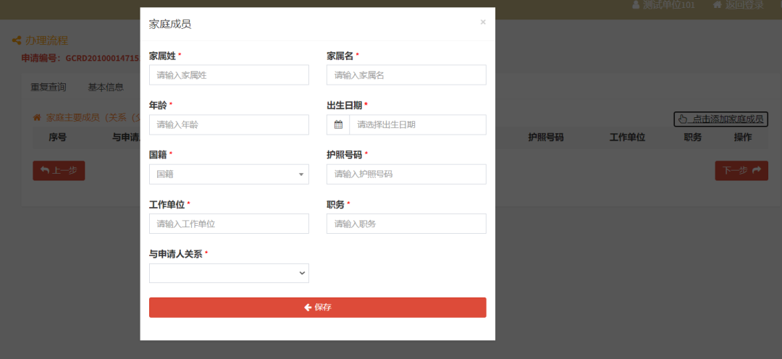
Task: Open the 出生日期 date picker field
Action: (417, 124)
